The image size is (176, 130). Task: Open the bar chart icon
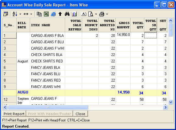coord(74,14)
